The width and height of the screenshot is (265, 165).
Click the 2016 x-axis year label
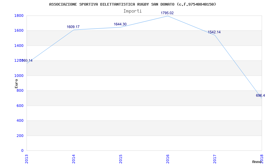click(x=168, y=159)
